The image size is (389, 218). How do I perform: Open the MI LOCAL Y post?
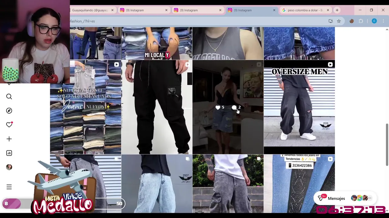(157, 43)
